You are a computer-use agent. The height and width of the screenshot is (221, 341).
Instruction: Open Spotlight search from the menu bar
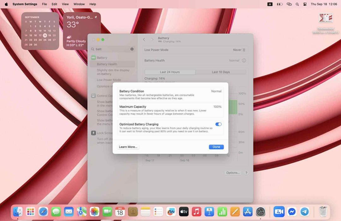(297, 4)
